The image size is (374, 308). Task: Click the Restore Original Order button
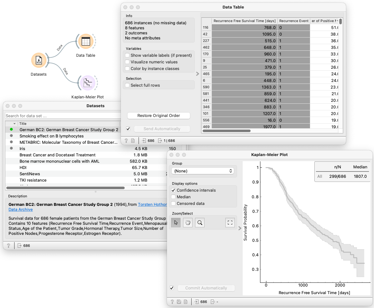(158, 116)
